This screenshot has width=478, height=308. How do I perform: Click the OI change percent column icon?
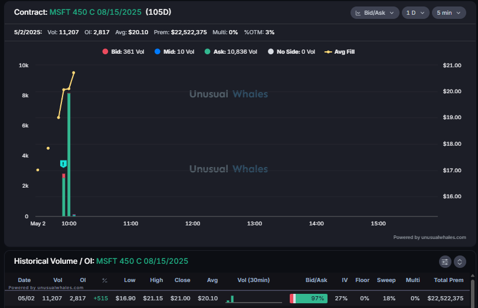(104, 280)
